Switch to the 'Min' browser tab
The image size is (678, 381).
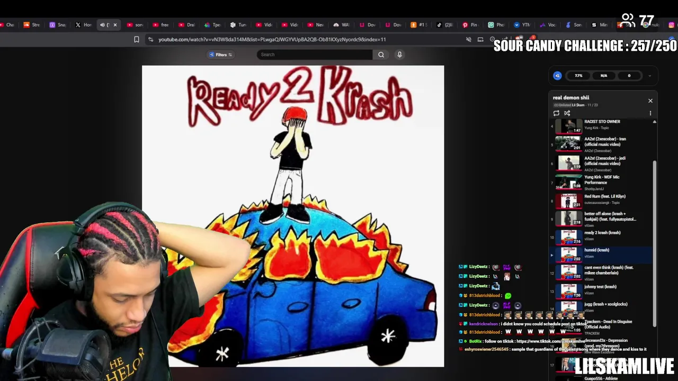point(600,25)
